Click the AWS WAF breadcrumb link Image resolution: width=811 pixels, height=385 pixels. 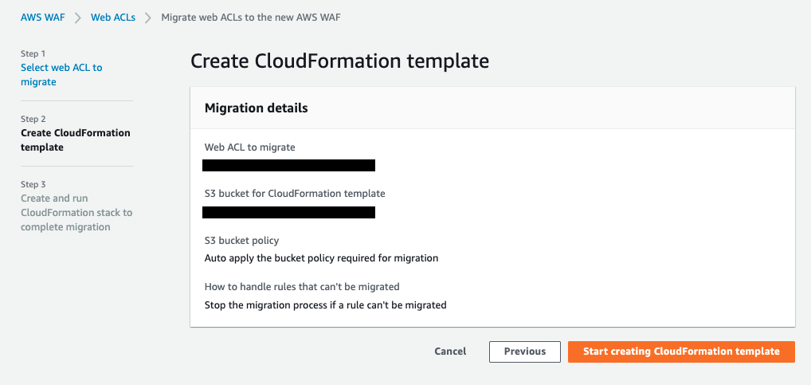click(x=43, y=17)
